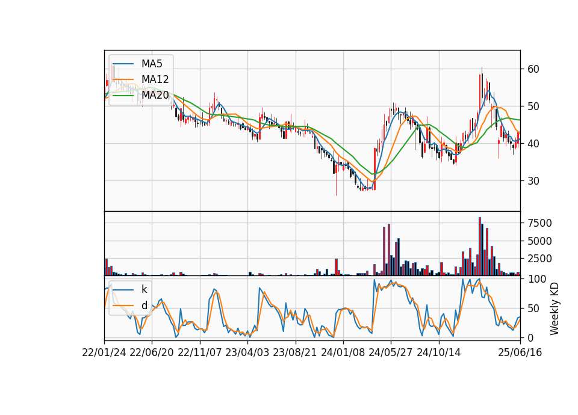
Task: Click the 24/05/27 date label
Action: pyautogui.click(x=391, y=352)
